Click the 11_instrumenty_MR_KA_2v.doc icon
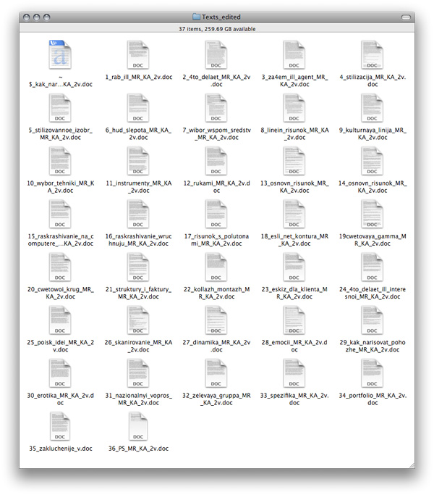The width and height of the screenshot is (434, 495). 137,162
